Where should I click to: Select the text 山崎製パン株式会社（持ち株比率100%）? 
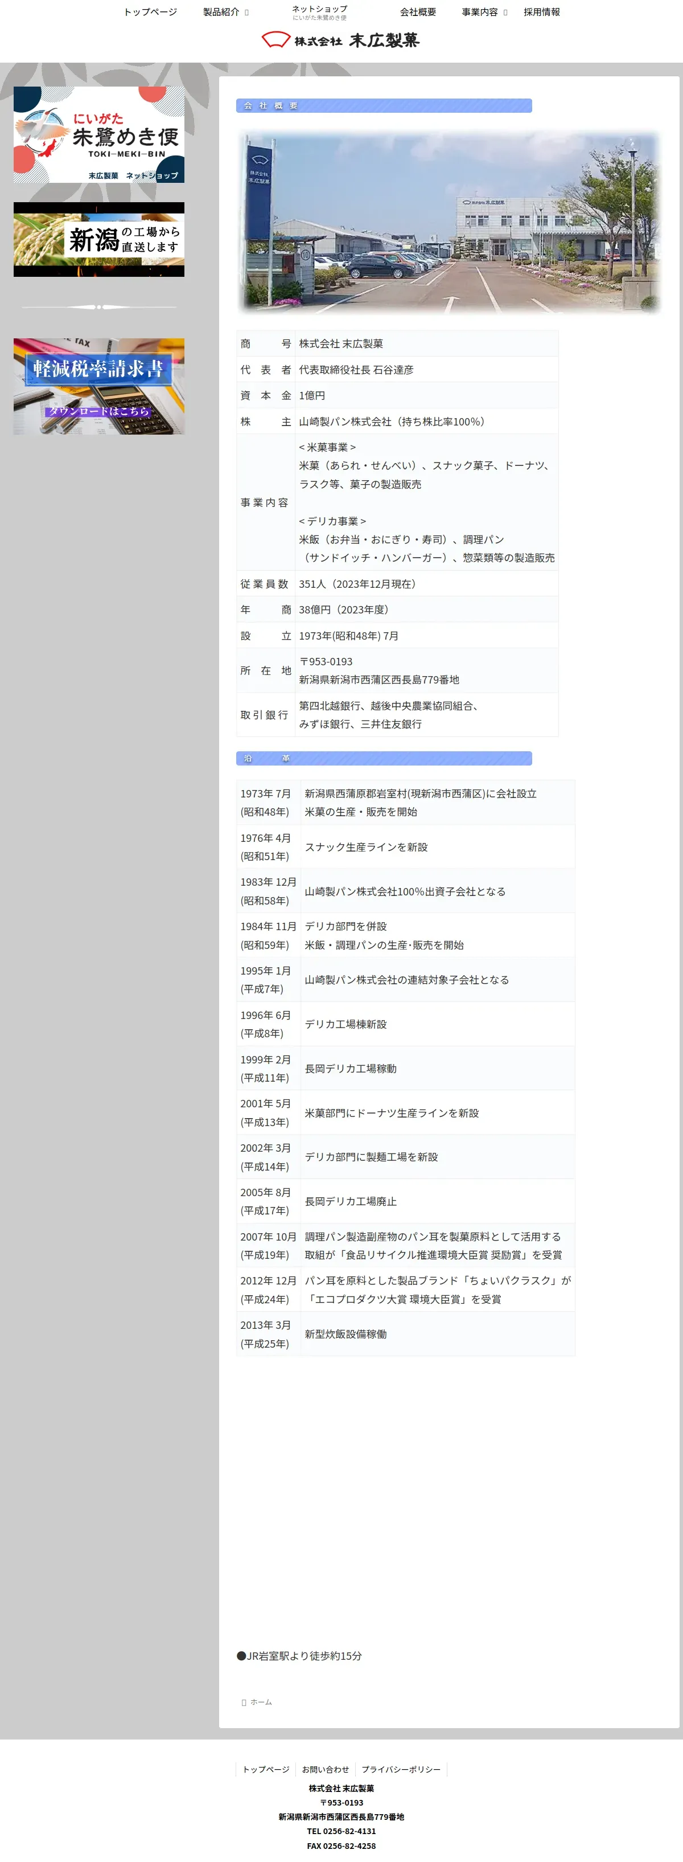point(394,421)
